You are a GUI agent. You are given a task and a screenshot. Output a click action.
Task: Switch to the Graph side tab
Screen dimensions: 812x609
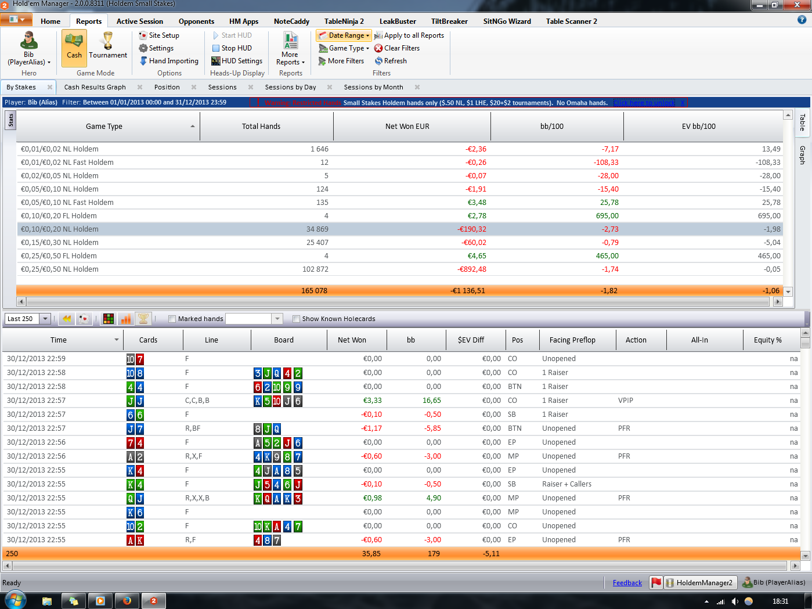pyautogui.click(x=803, y=155)
